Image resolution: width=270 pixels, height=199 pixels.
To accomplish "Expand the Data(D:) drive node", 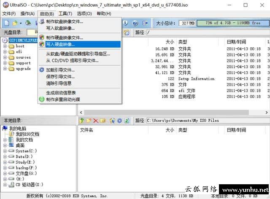I will click(5, 157).
